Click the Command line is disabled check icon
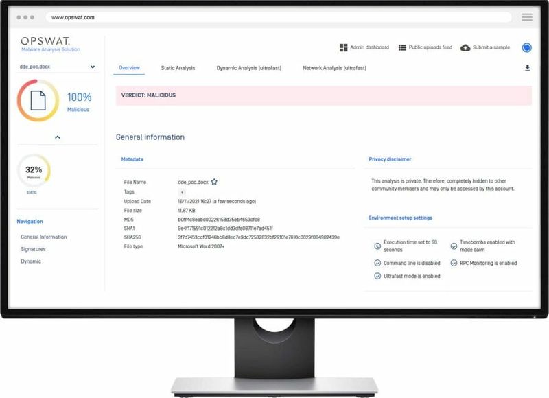This screenshot has width=549, height=398. click(377, 263)
